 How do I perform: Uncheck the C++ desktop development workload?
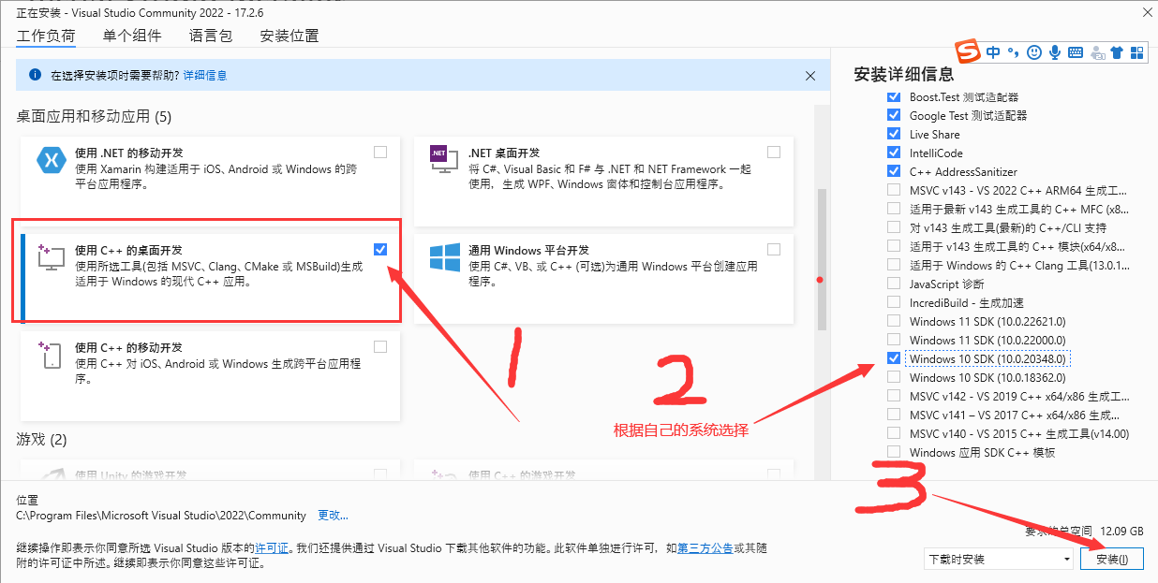(x=380, y=250)
